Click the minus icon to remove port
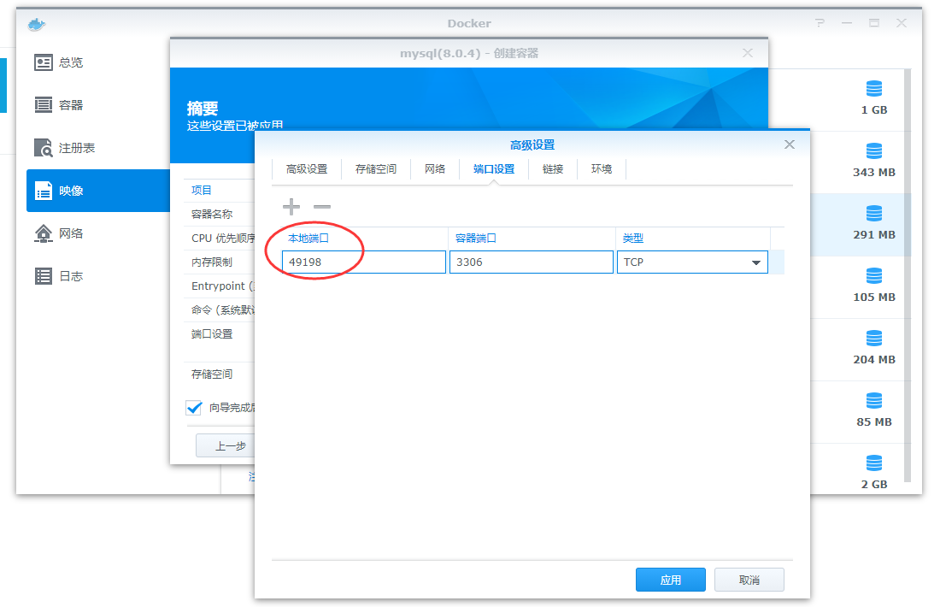This screenshot has height=607, width=946. coord(322,207)
